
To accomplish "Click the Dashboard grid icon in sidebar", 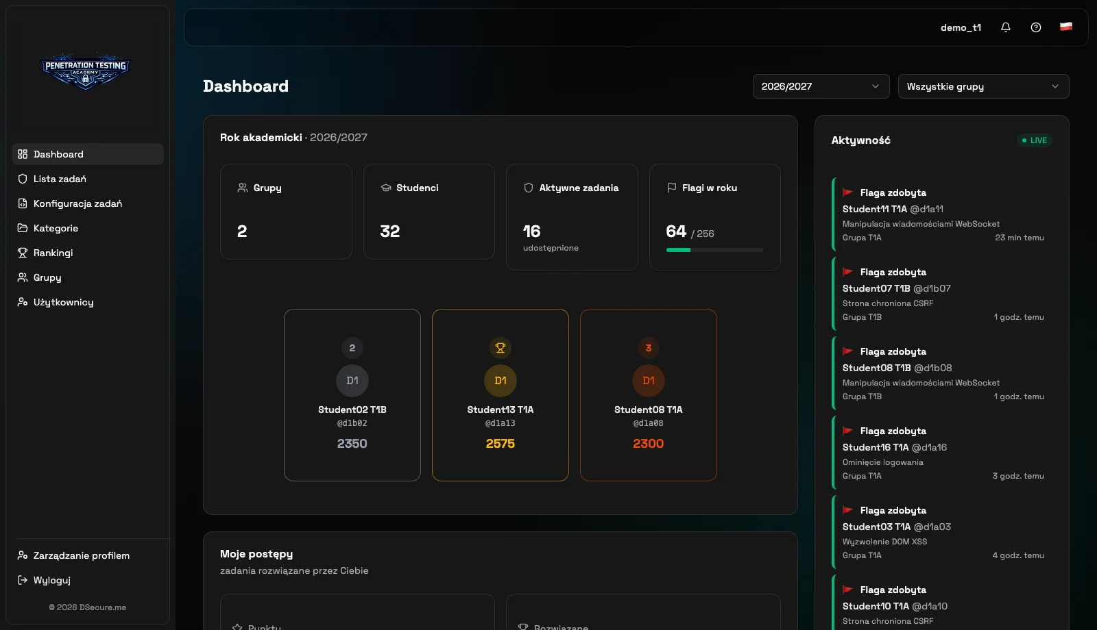I will 23,154.
